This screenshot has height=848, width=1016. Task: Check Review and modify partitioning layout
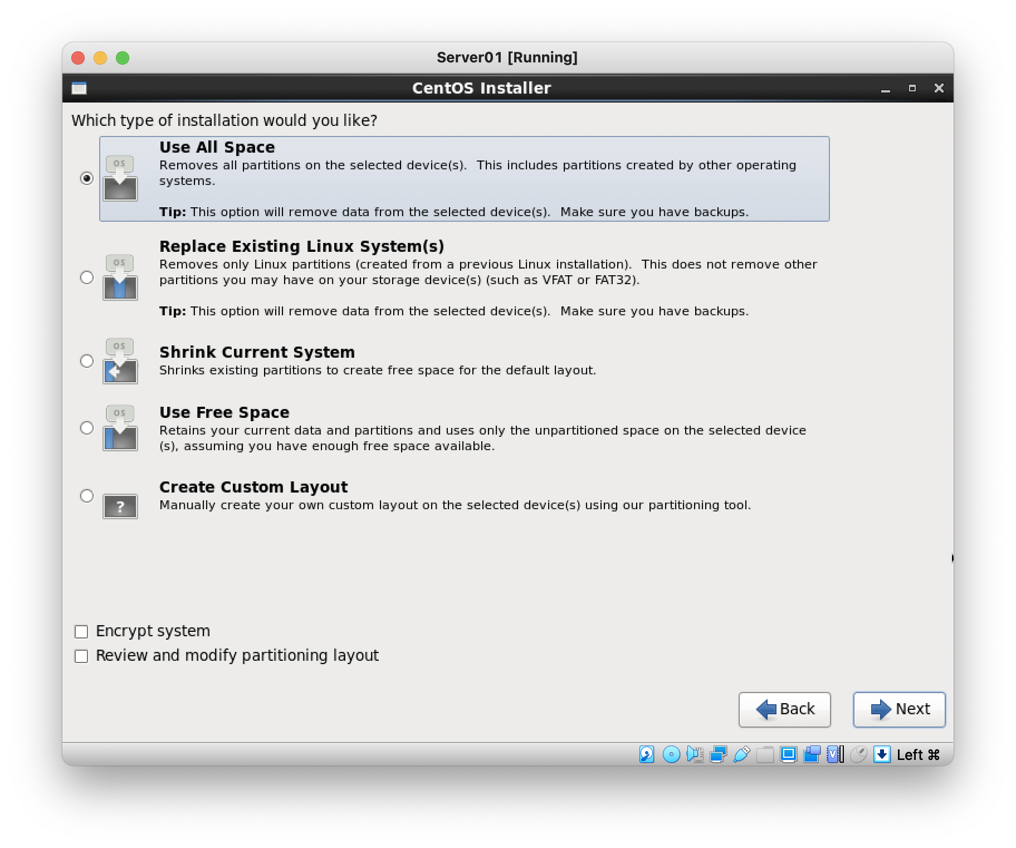(81, 656)
